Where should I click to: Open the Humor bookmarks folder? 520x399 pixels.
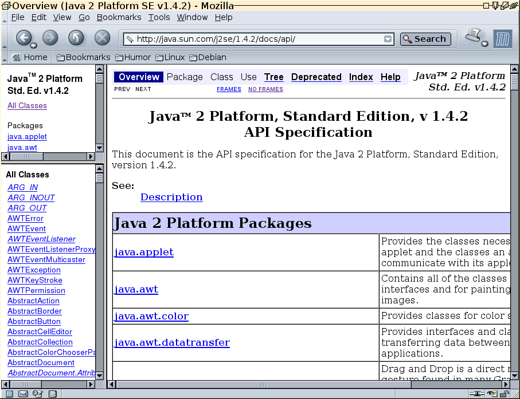click(133, 58)
